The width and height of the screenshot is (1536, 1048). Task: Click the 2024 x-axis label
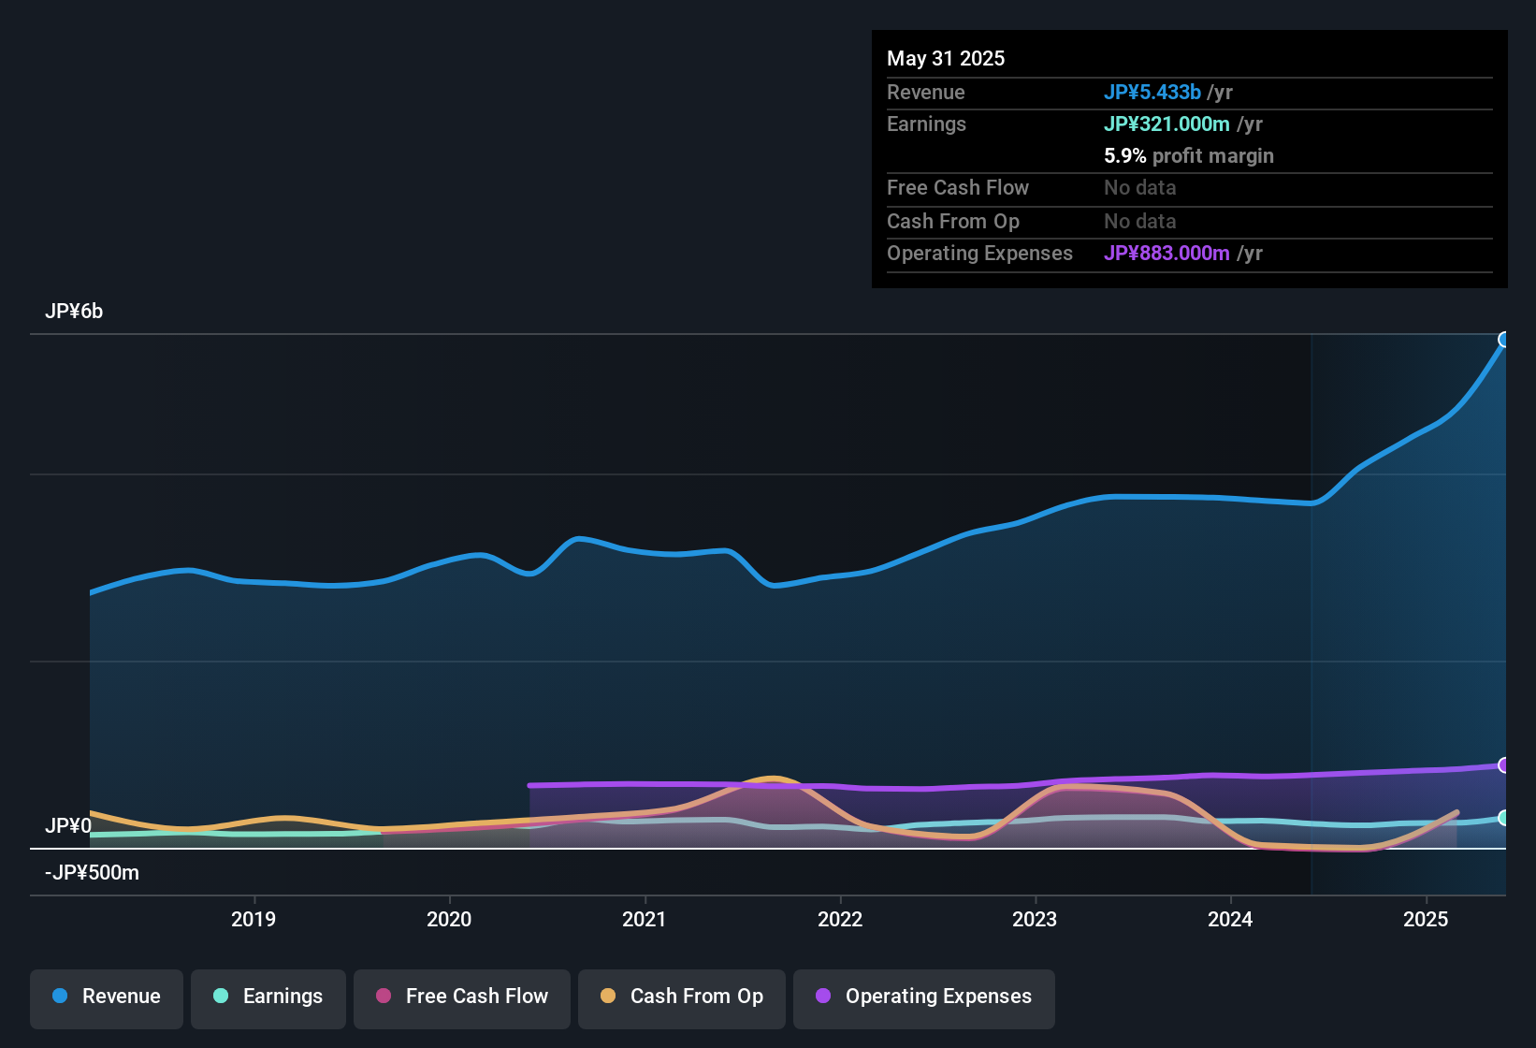click(x=1230, y=919)
